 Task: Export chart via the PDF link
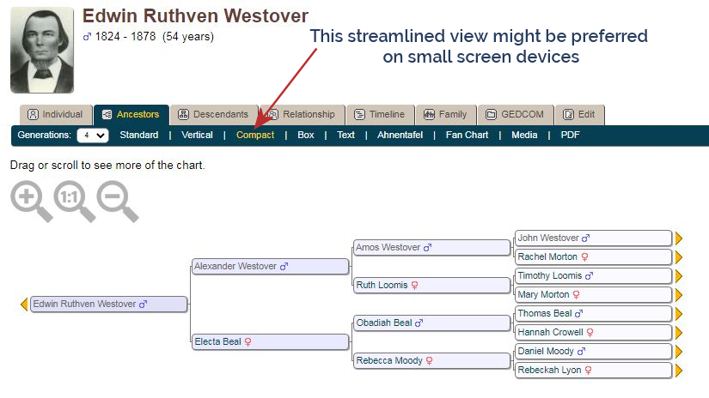[x=570, y=135]
